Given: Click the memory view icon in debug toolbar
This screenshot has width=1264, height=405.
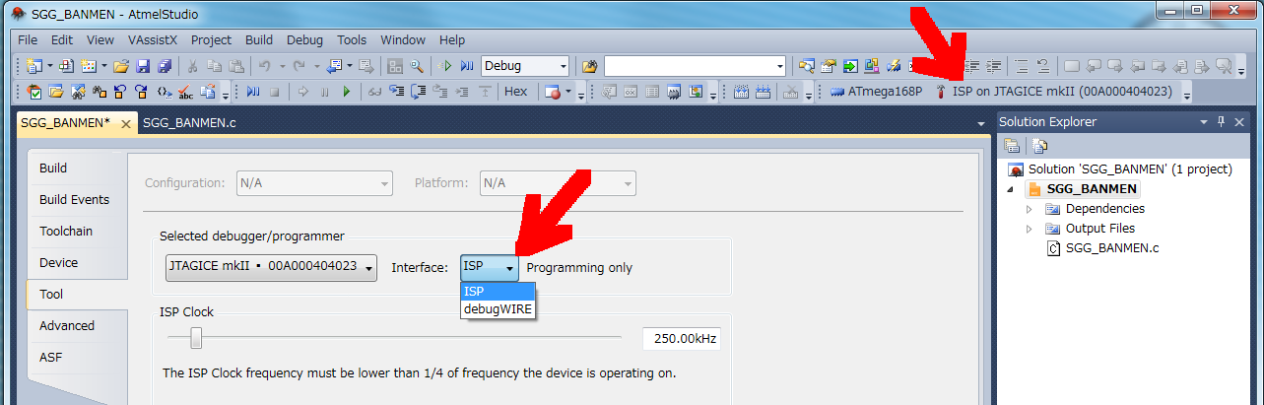Looking at the screenshot, I should 674,92.
